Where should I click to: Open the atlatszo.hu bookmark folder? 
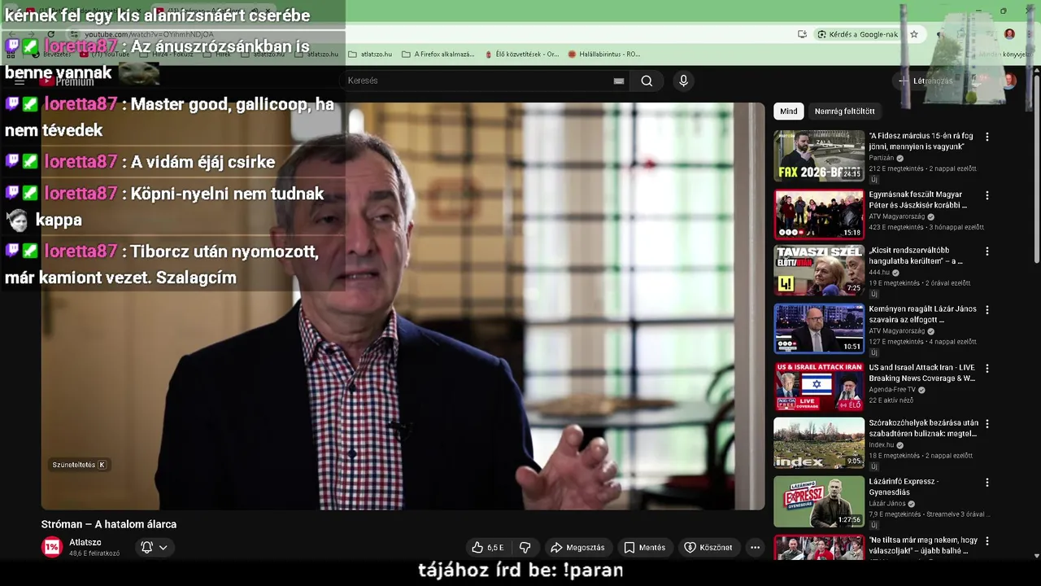click(371, 54)
